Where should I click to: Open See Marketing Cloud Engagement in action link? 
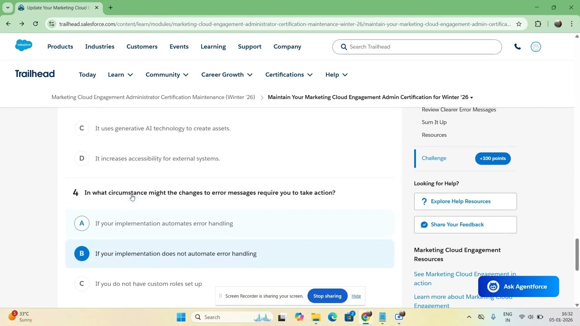465,278
